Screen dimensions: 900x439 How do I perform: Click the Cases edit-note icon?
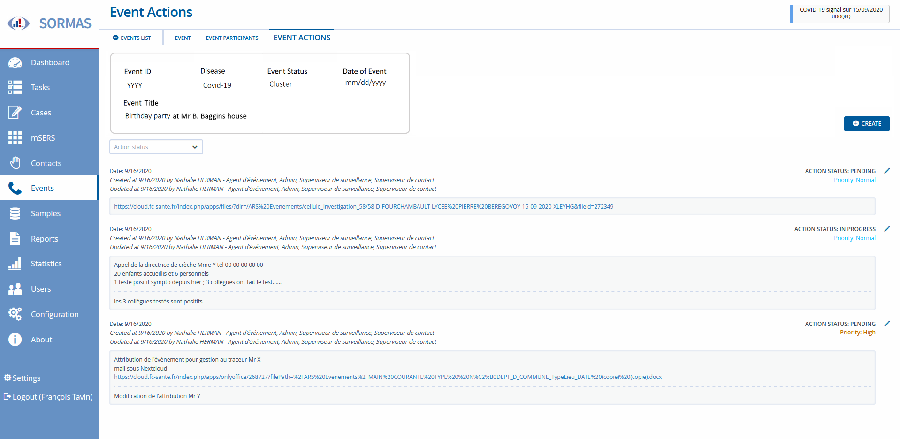[15, 113]
